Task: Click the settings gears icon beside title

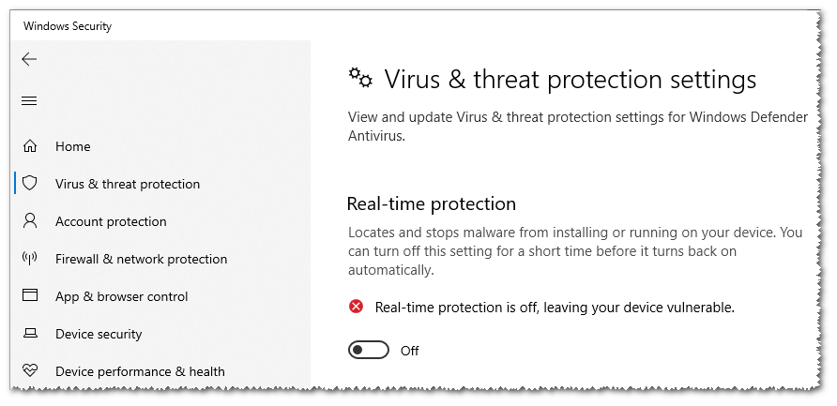Action: pyautogui.click(x=359, y=77)
